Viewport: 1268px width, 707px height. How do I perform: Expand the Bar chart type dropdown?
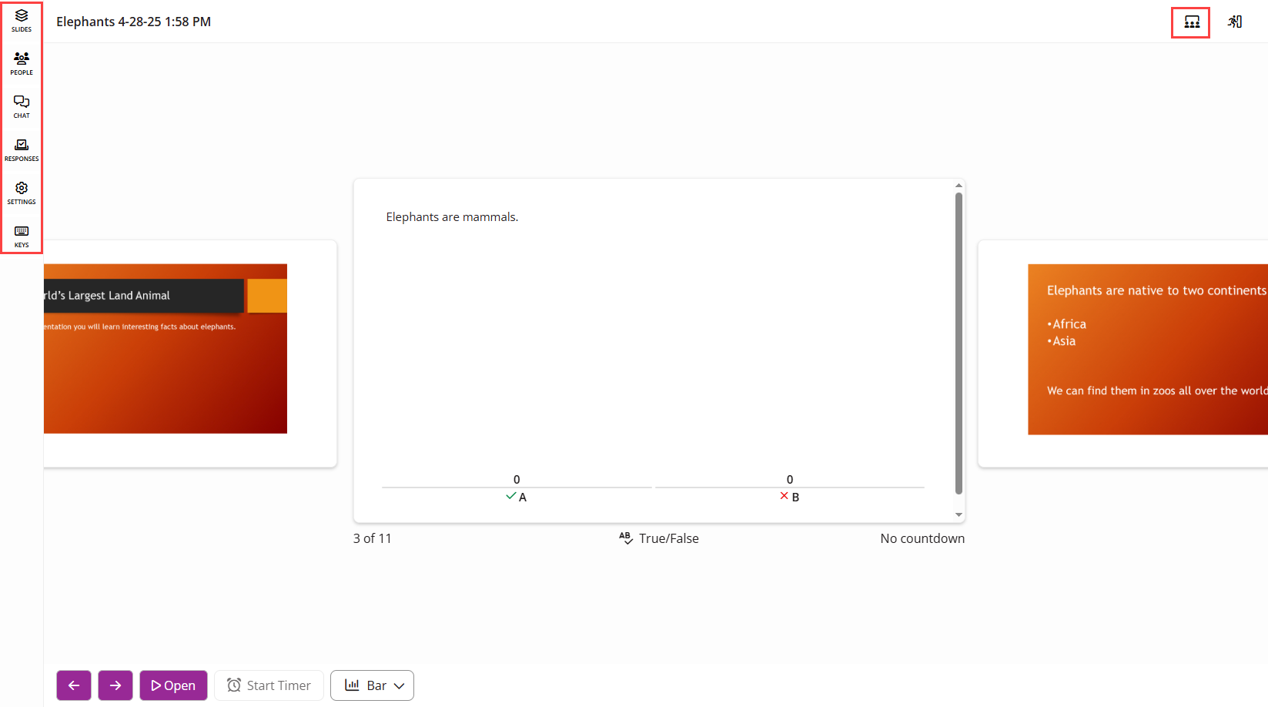click(x=373, y=685)
